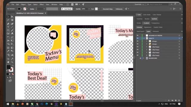The image size is (191, 107).
Task: Click the None (red slash) color mode icon
Action: 13,74
